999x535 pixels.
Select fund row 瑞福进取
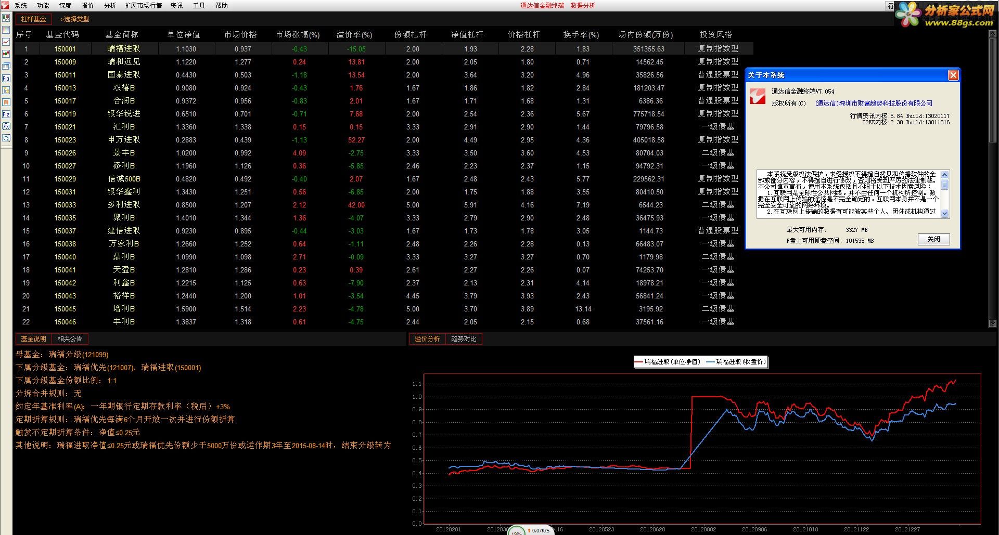(383, 49)
